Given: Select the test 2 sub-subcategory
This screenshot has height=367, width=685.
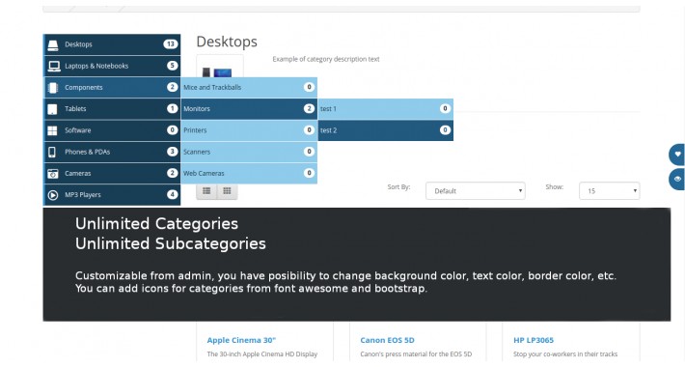Looking at the screenshot, I should click(x=386, y=130).
